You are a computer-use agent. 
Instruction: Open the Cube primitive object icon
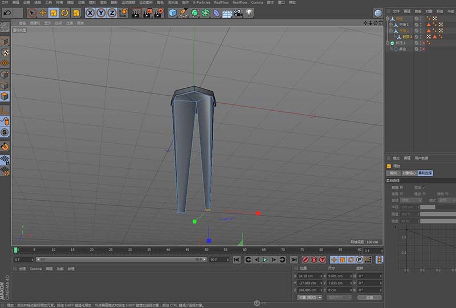click(x=173, y=12)
